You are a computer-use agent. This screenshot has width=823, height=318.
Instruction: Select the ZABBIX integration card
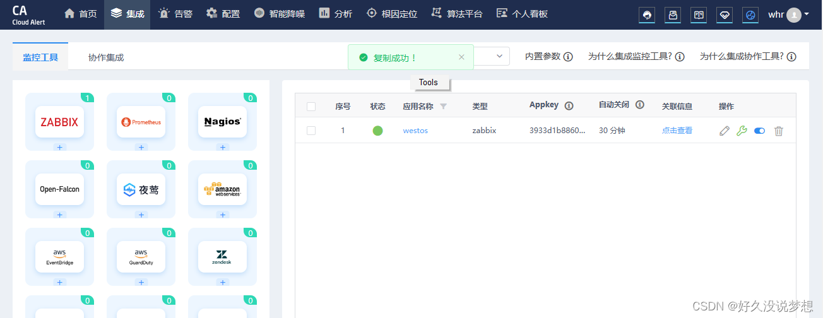[59, 122]
